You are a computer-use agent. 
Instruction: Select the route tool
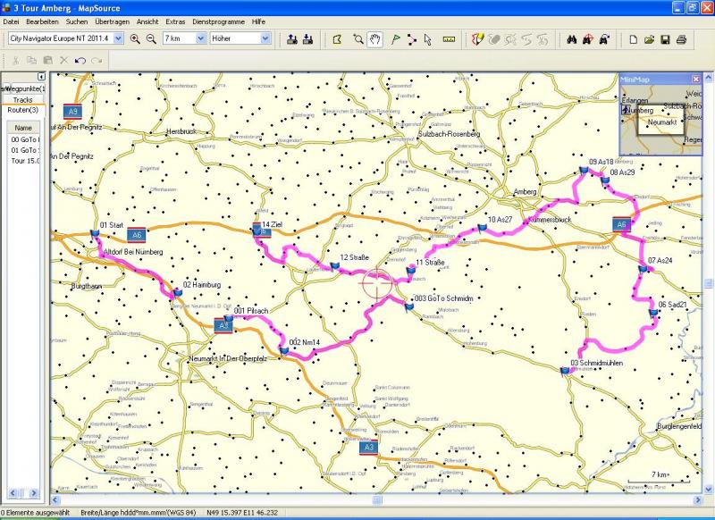coord(411,39)
